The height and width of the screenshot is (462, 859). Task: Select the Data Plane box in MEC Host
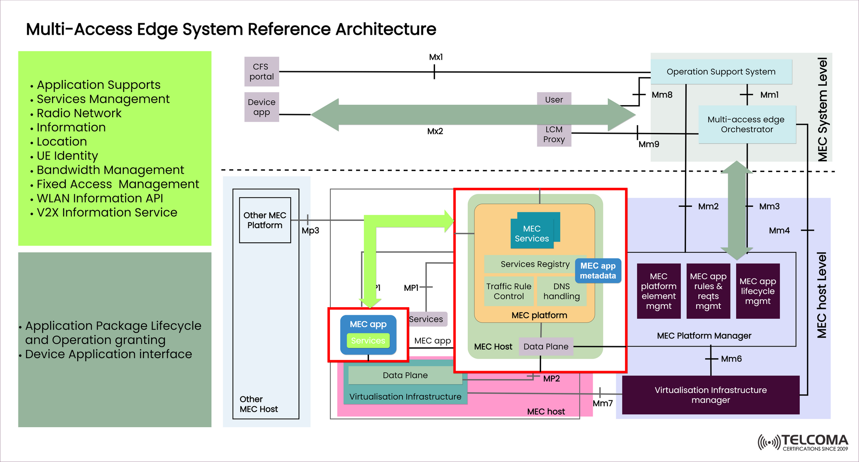(x=546, y=347)
